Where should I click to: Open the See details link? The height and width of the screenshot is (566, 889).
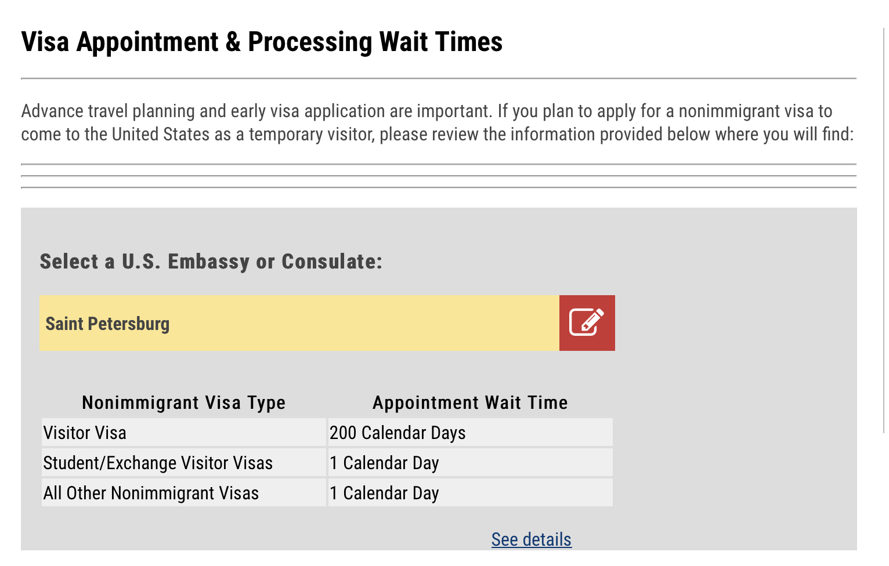pos(531,539)
